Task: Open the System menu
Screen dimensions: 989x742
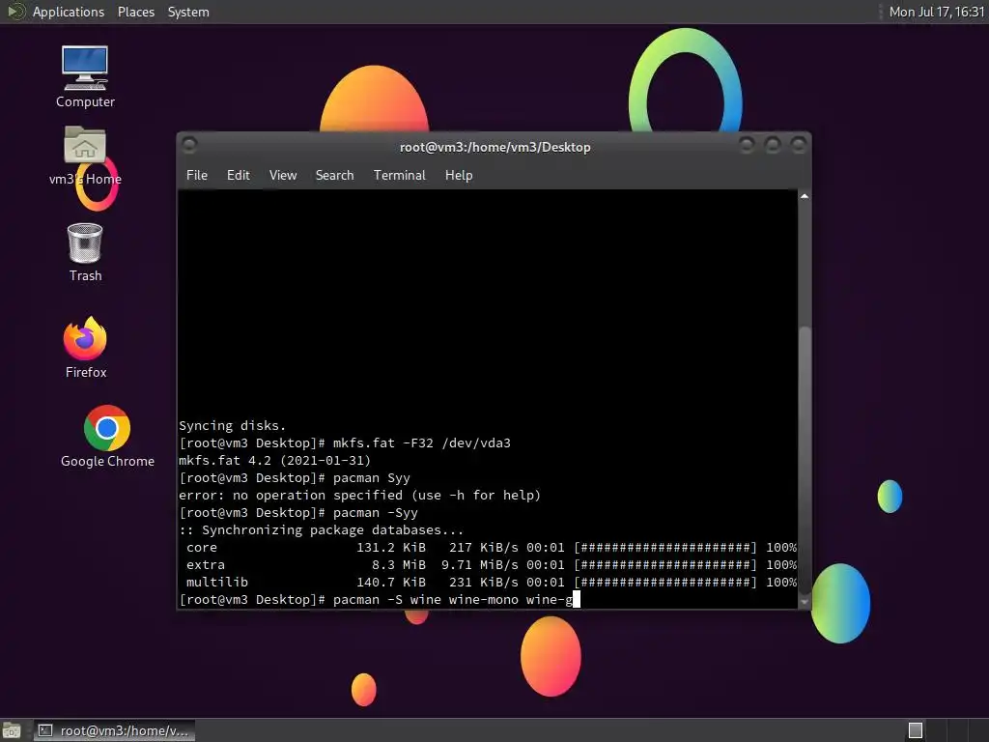Action: 188,12
